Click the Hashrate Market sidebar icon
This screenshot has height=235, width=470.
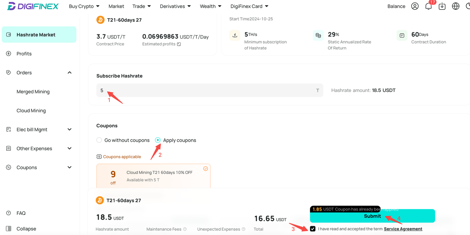point(9,34)
